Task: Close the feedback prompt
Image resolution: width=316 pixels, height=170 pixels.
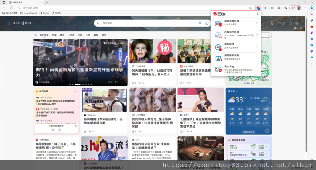Action: pos(76,126)
